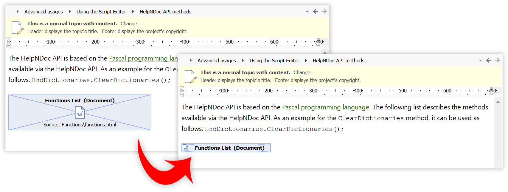Click back arrow in background window breadcrumb bar
Viewport: 508px width, 192px height.
(316, 12)
